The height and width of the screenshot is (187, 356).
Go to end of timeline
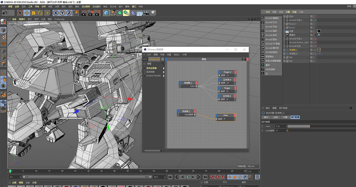pyautogui.click(x=205, y=177)
